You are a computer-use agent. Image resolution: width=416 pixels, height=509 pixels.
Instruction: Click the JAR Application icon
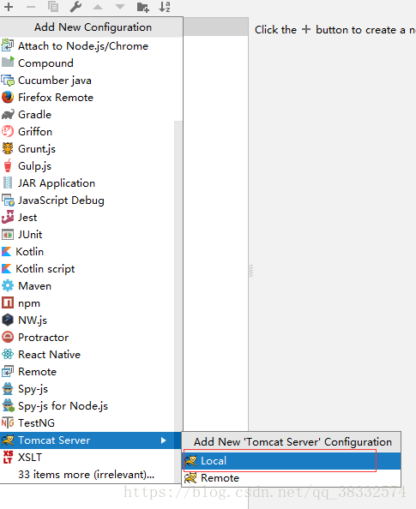click(8, 183)
